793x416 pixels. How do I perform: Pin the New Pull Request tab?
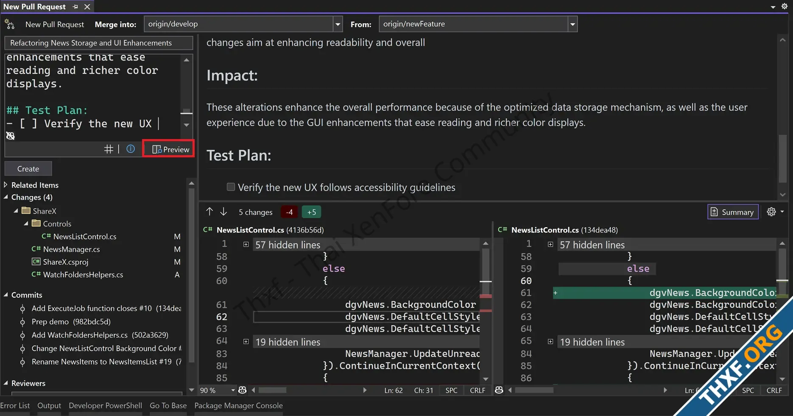(75, 7)
